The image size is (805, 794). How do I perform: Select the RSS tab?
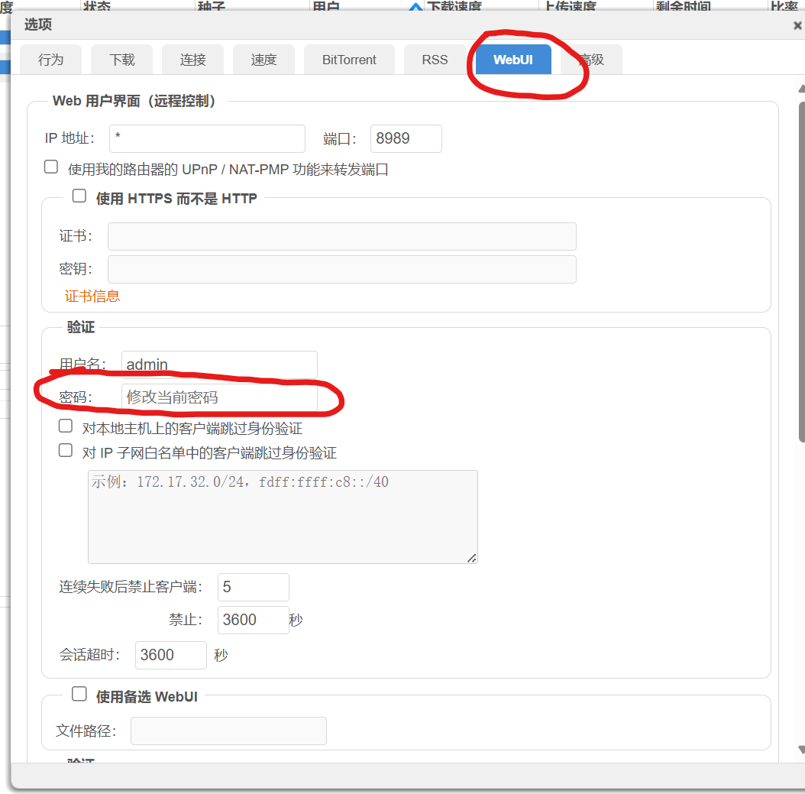pyautogui.click(x=435, y=60)
